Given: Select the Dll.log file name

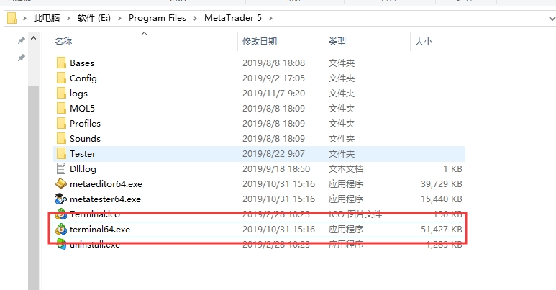Looking at the screenshot, I should point(83,169).
